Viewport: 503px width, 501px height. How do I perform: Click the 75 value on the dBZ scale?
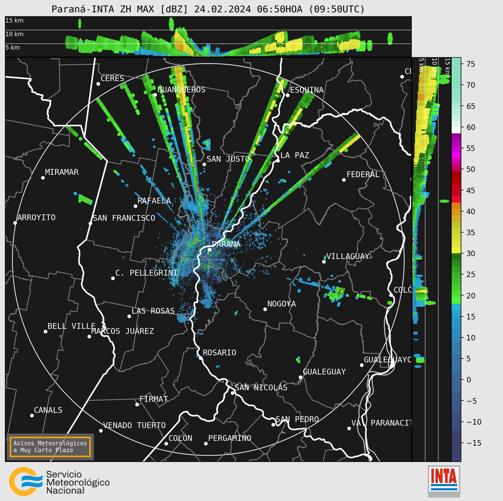(471, 64)
